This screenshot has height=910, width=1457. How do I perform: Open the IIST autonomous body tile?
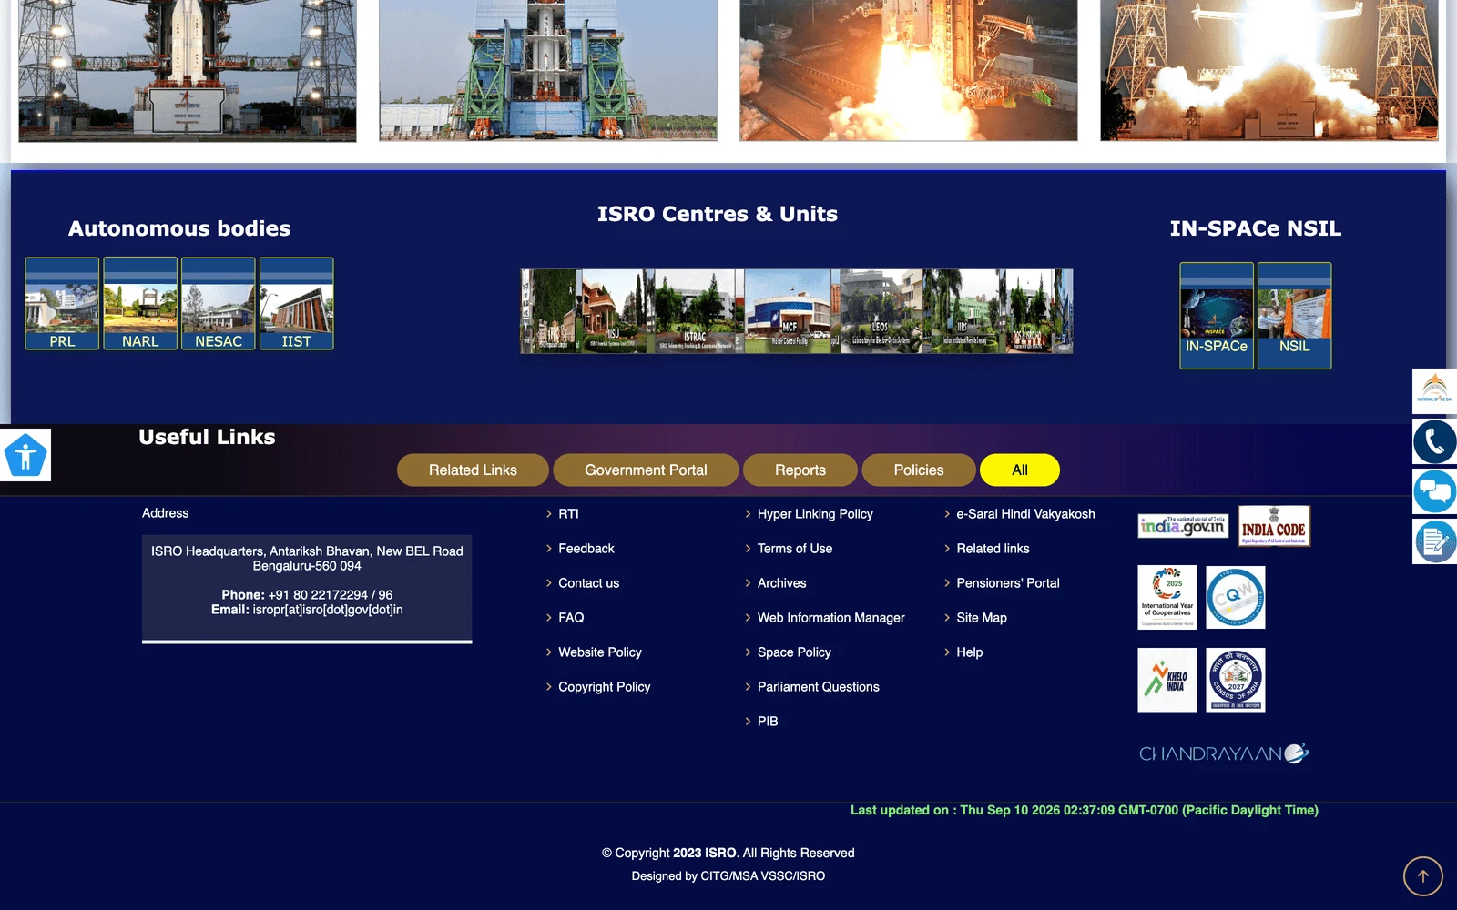297,303
